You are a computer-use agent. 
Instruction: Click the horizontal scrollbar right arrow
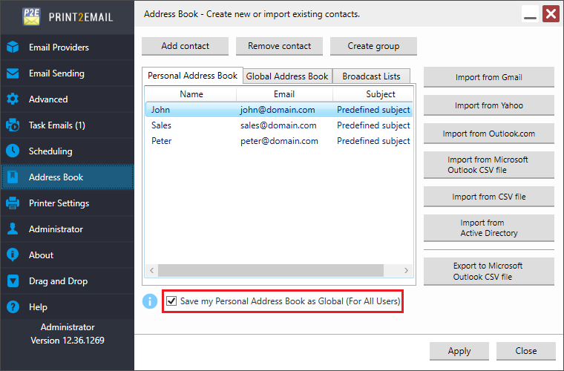tap(407, 271)
